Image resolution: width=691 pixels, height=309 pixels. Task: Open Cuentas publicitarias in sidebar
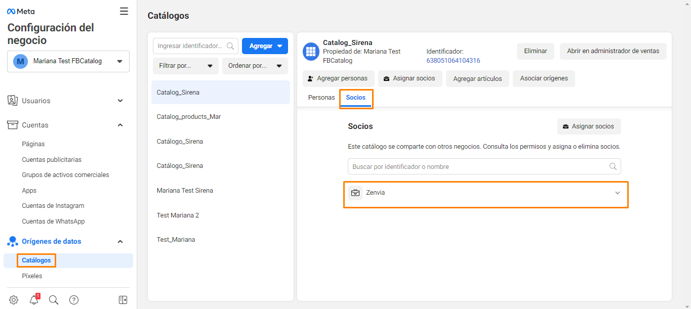click(52, 159)
